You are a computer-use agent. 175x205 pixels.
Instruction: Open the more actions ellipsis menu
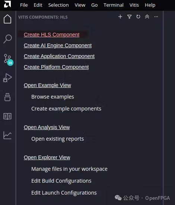tap(156, 17)
